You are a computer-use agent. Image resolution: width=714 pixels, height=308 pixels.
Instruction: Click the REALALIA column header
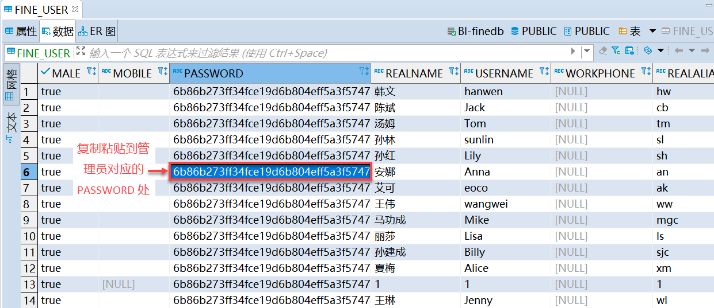pyautogui.click(x=684, y=73)
